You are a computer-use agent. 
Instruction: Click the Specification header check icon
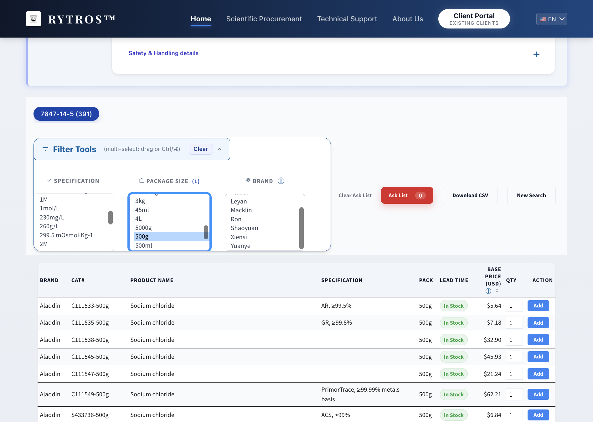click(49, 180)
